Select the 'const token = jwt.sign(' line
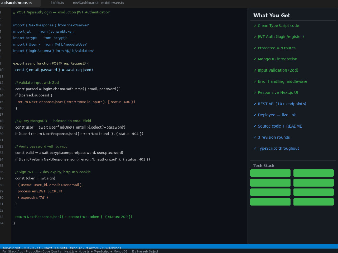 point(35,178)
